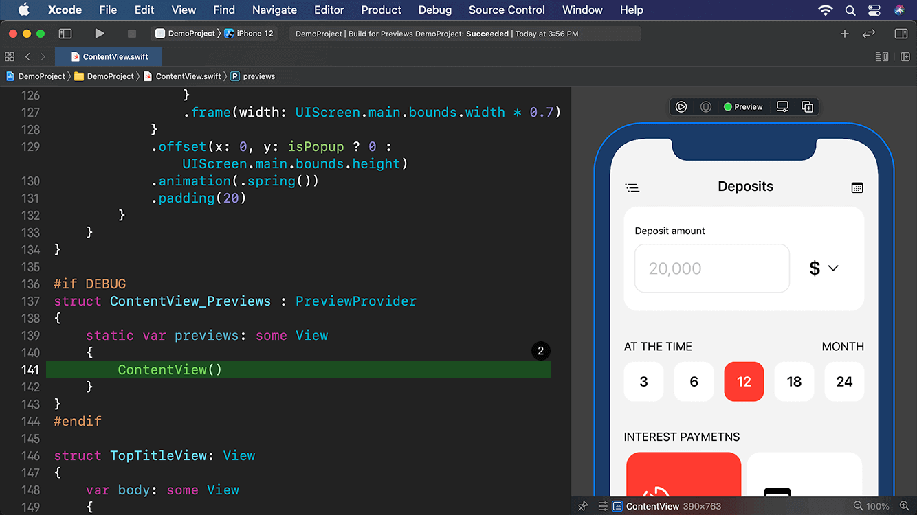
Task: Open Control Center in menu bar
Action: tap(874, 10)
